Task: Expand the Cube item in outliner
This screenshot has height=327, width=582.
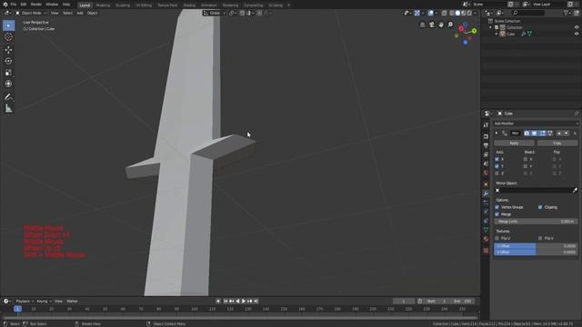Action: point(497,34)
